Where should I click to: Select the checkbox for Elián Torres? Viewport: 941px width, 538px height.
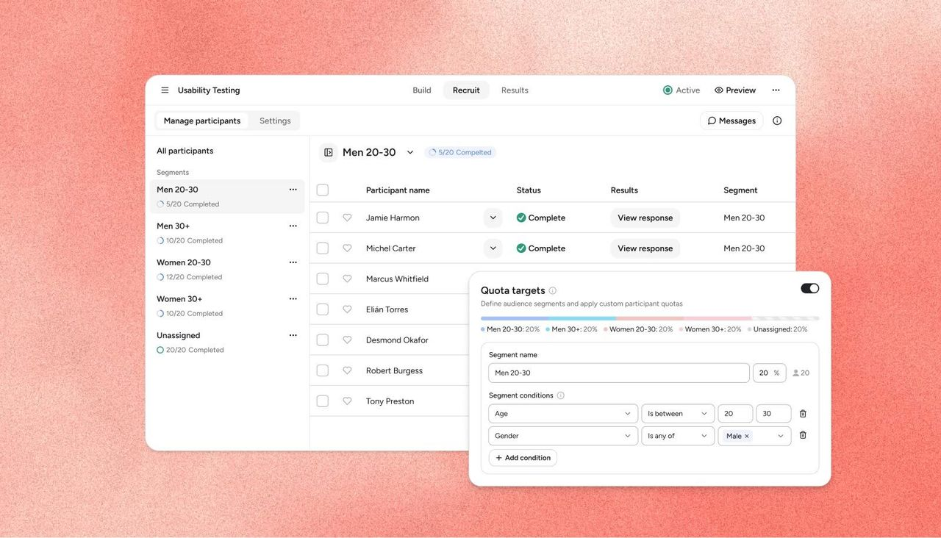pos(323,309)
